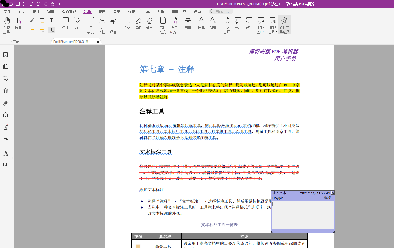Choose the Eraser tool (橡皮)
This screenshot has height=248, width=394.
tap(149, 23)
